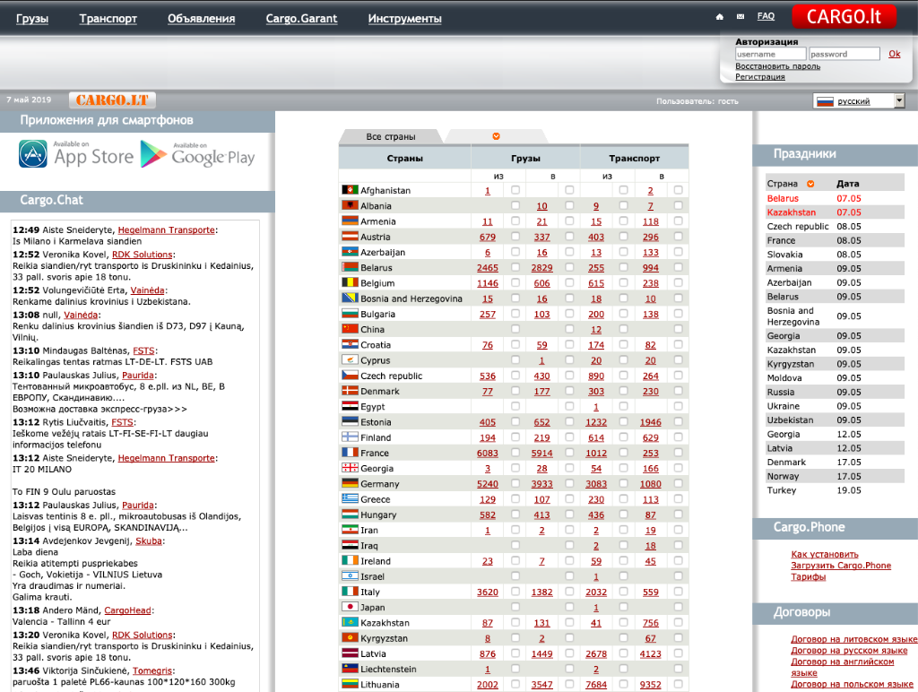Screen dimensions: 918x692
Task: Click the Kyrgyzstan flag icon in countries table
Action: click(351, 637)
